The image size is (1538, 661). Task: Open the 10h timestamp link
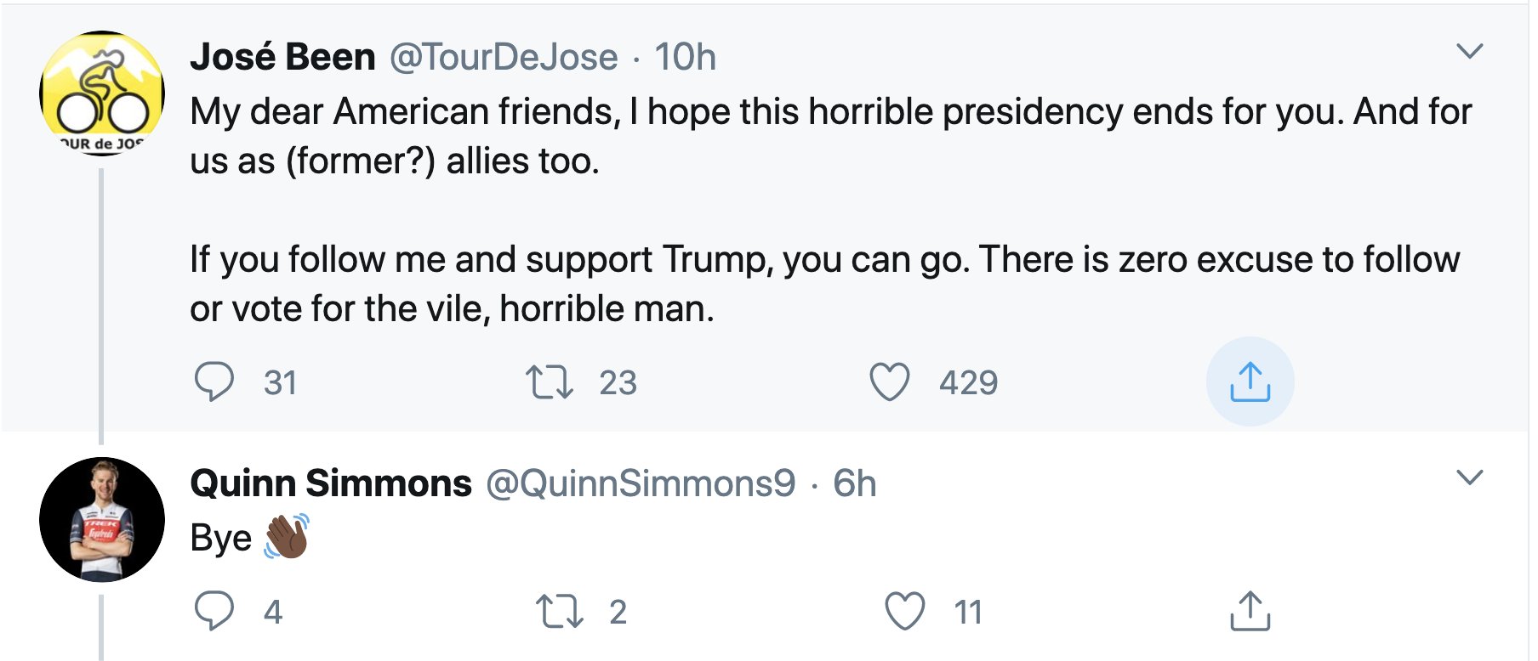(685, 57)
